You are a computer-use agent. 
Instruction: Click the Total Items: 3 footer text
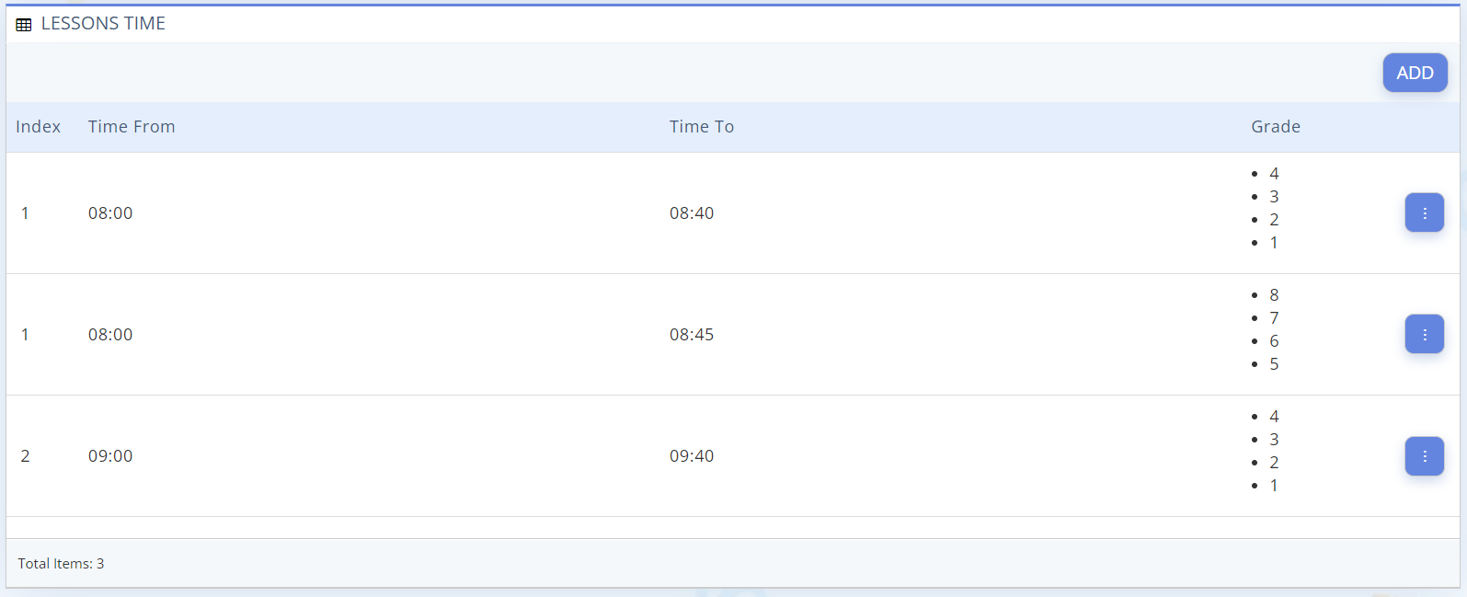(x=61, y=564)
